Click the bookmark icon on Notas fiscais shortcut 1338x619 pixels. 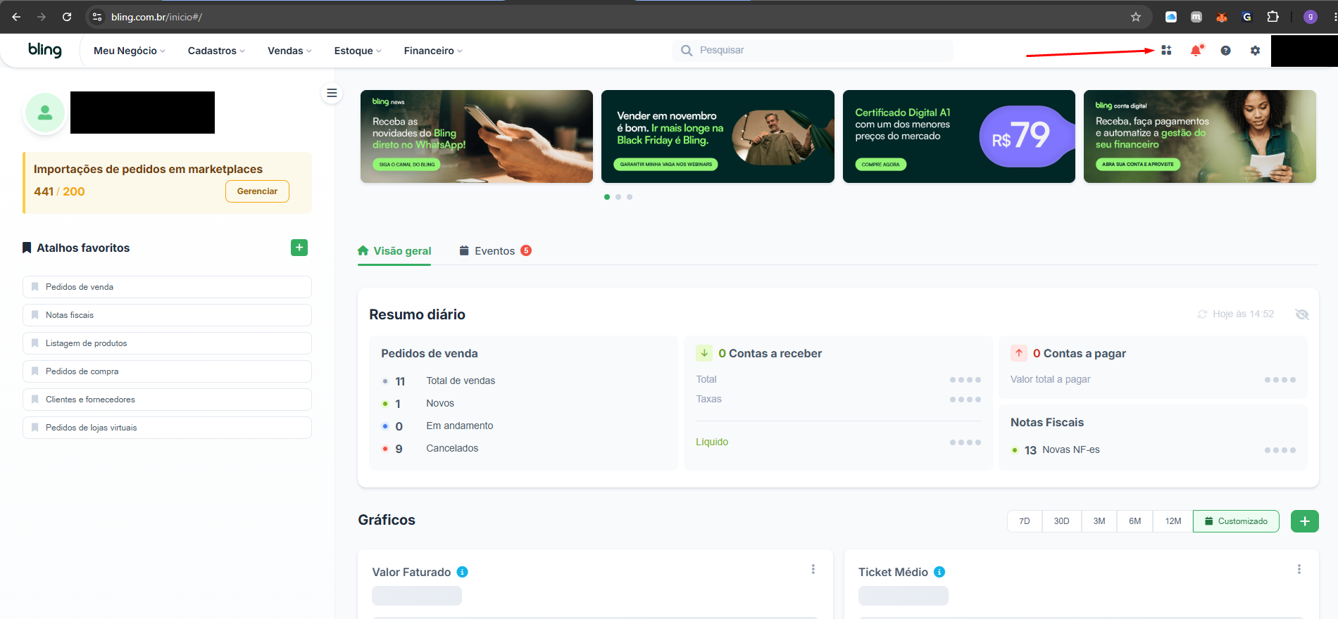(x=35, y=315)
